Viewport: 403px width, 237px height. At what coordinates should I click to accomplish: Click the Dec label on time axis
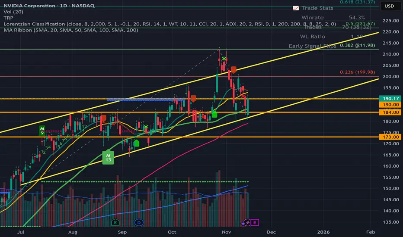[x=271, y=232]
